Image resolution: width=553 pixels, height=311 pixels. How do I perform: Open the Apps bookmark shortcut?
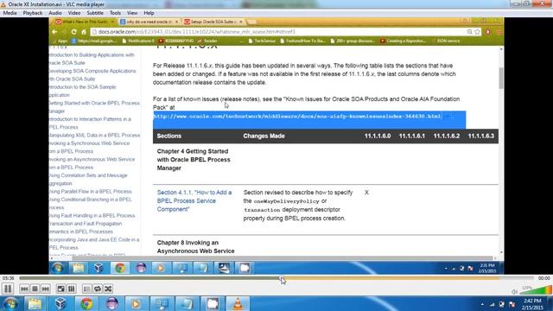click(x=60, y=41)
